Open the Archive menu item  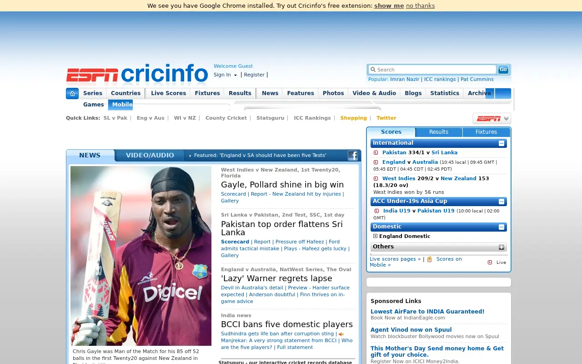click(x=479, y=93)
